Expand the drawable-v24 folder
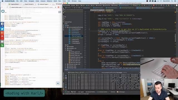 (x=66, y=48)
